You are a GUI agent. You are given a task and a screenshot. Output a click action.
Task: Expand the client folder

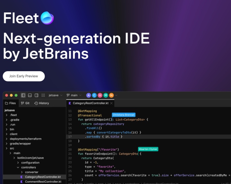pos(6,134)
